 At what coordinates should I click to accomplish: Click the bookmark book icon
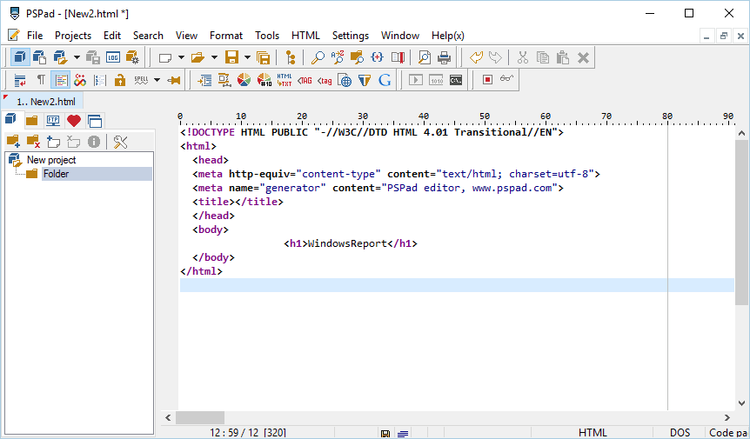[398, 57]
